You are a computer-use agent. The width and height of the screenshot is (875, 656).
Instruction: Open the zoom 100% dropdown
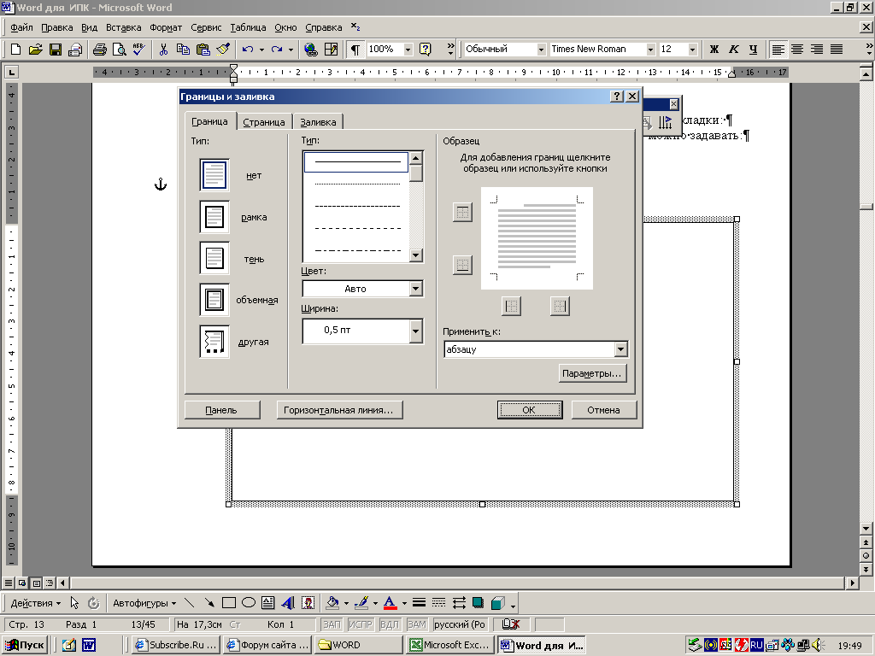[408, 49]
